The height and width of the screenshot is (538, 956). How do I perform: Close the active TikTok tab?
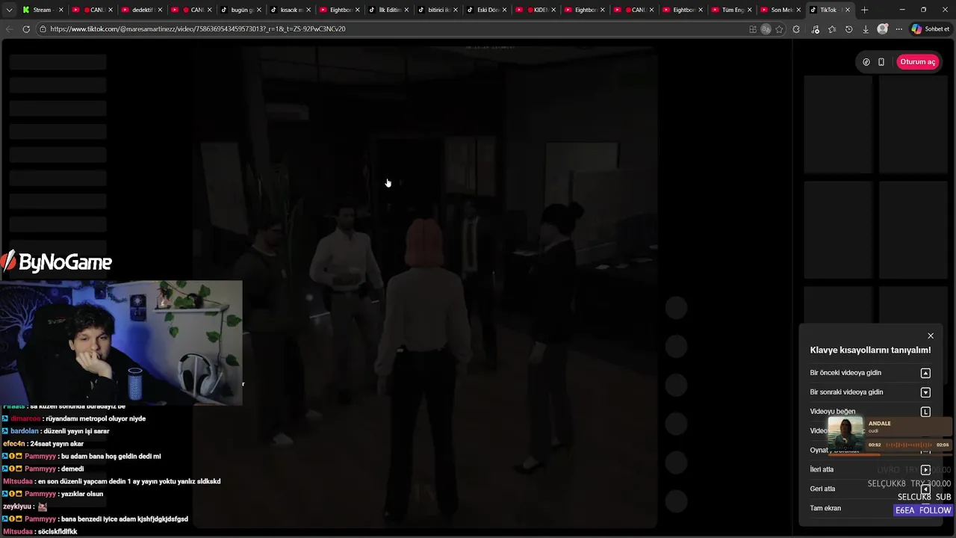coord(848,10)
